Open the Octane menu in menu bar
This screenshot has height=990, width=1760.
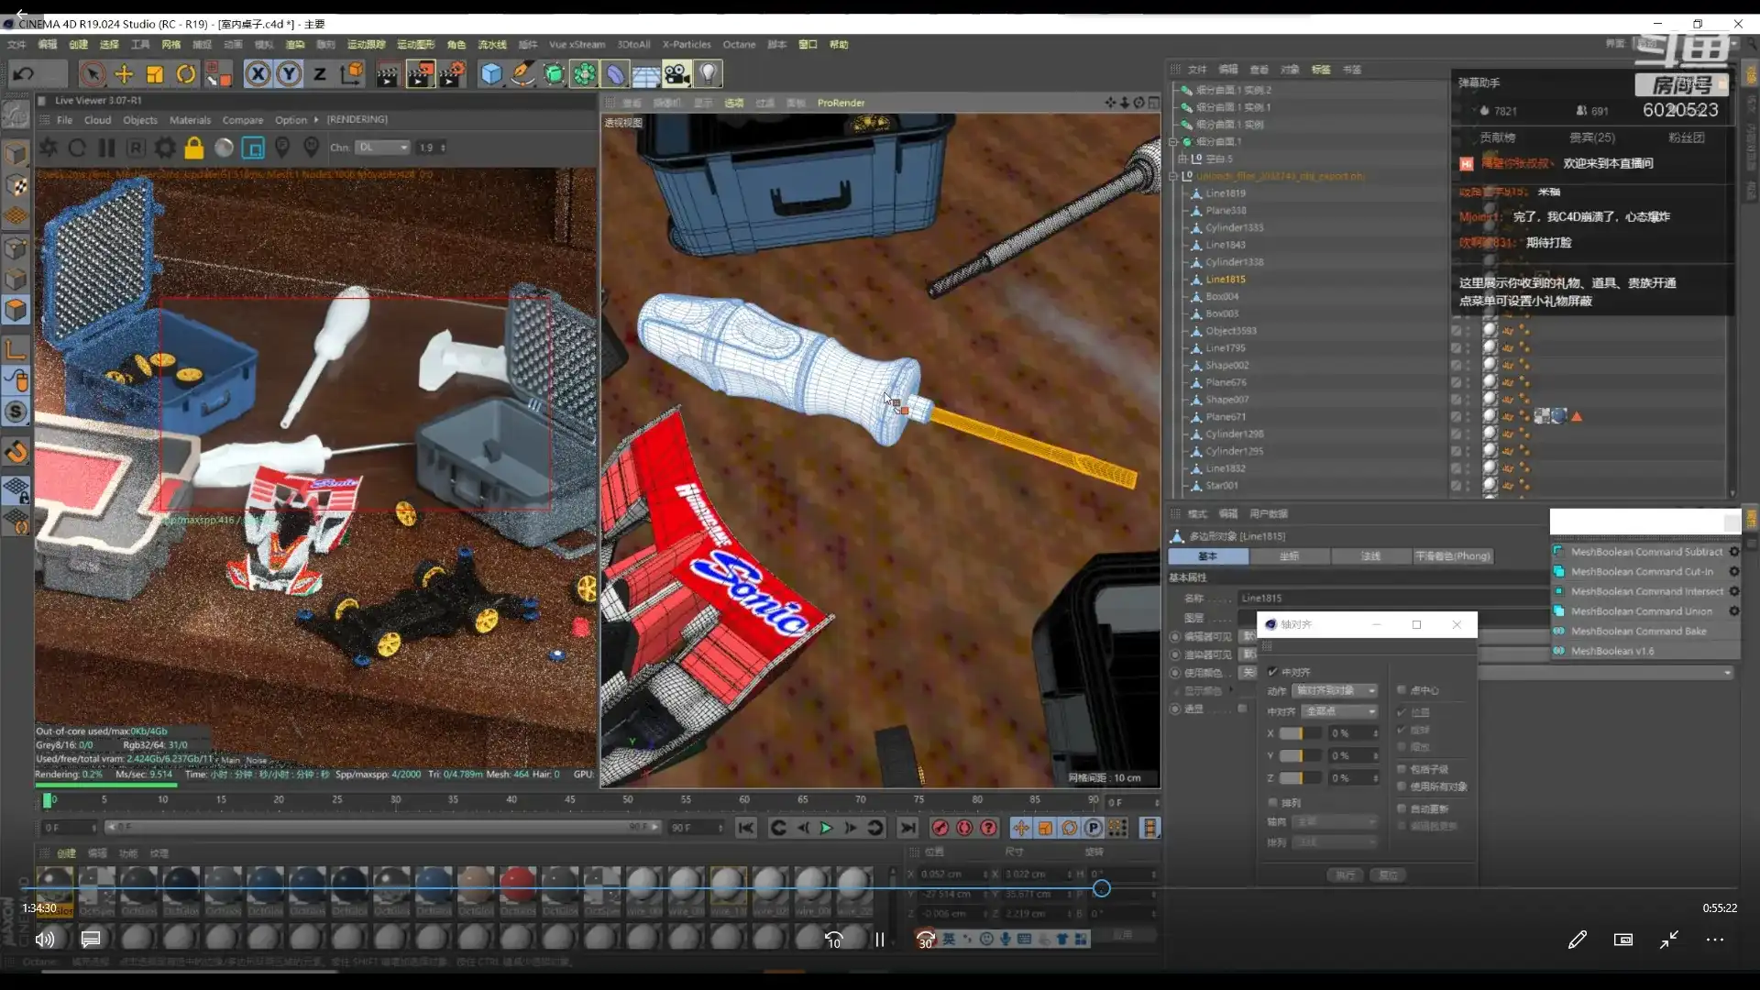(x=738, y=44)
